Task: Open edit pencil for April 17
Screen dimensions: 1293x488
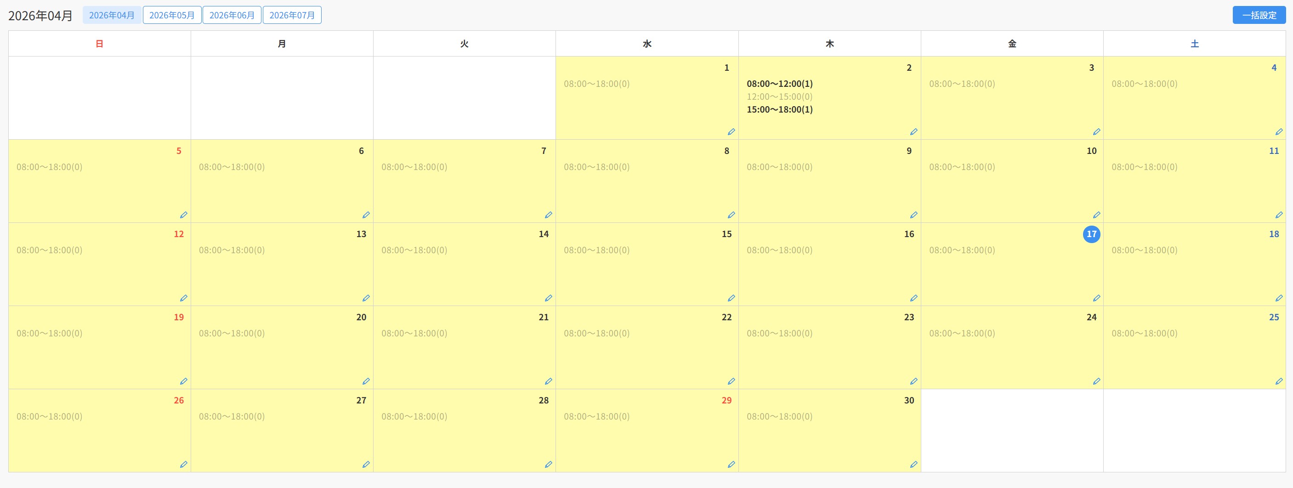Action: pos(1096,298)
